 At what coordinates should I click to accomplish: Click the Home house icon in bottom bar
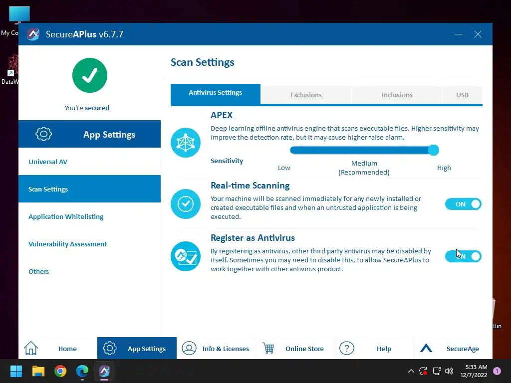31,348
